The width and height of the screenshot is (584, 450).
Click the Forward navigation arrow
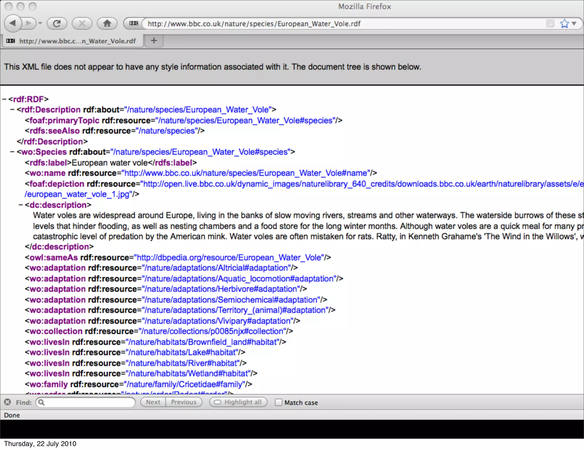[29, 23]
